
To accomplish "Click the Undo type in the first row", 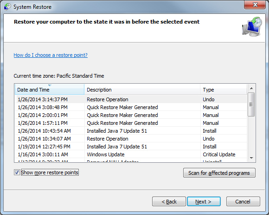I will (208, 99).
